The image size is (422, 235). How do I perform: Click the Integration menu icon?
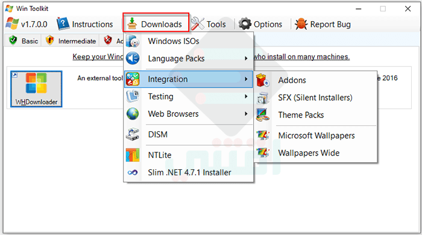(x=133, y=79)
